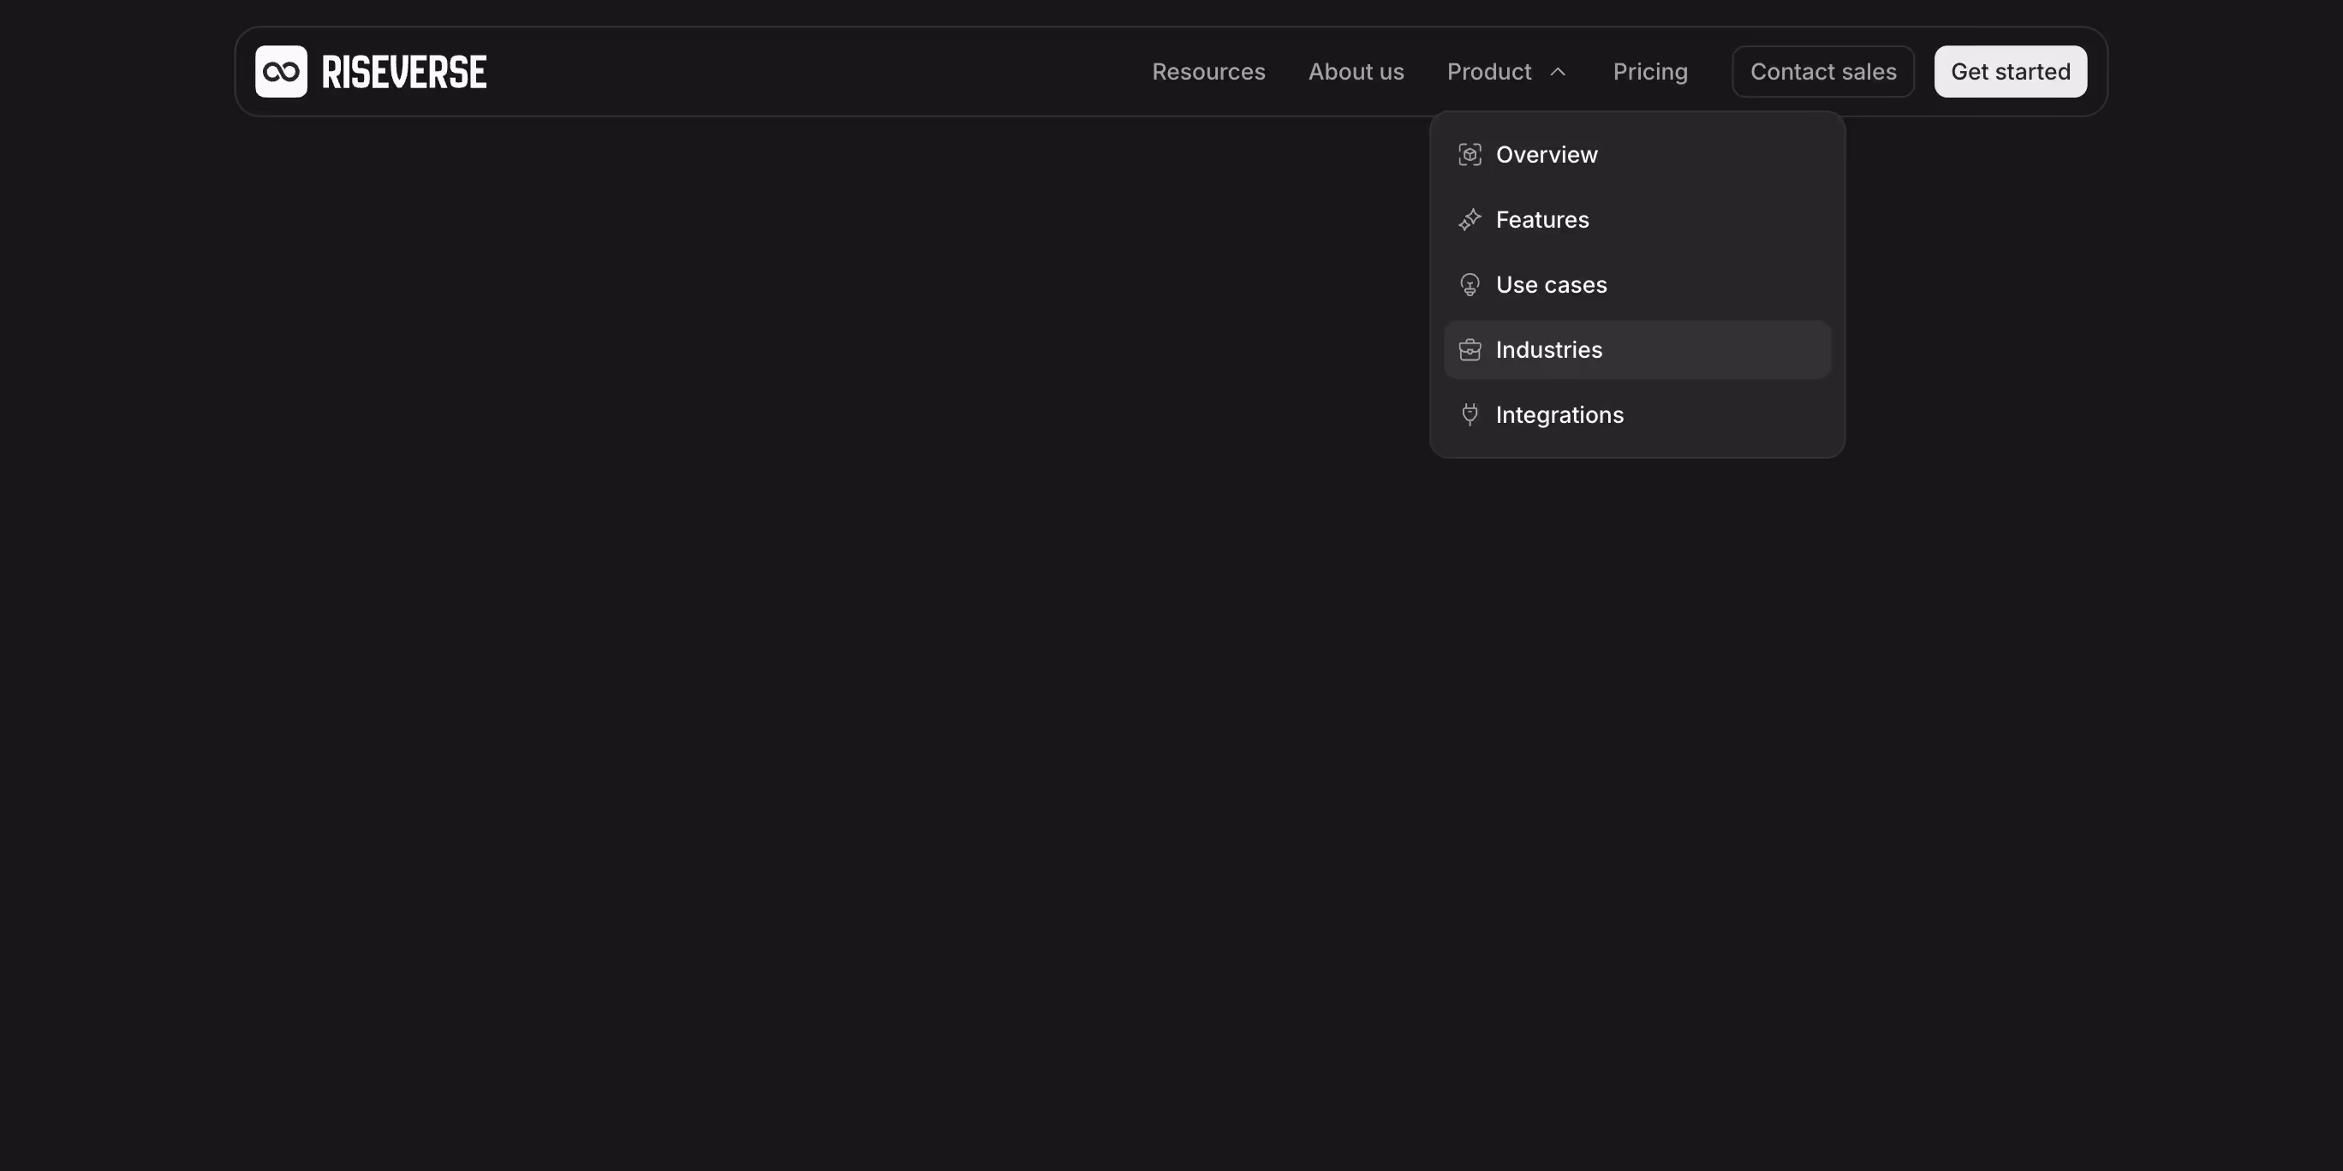
Task: Open the Resources page
Action: [1209, 71]
